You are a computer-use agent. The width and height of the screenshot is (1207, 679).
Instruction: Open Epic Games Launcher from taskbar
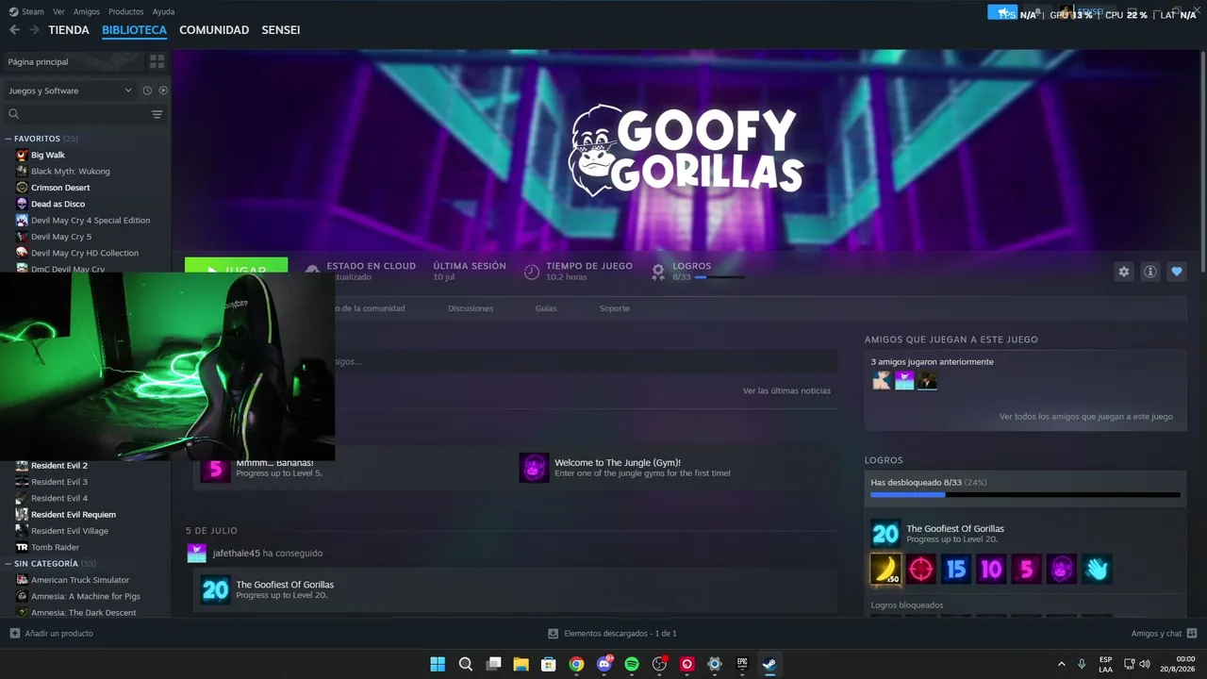pos(742,664)
